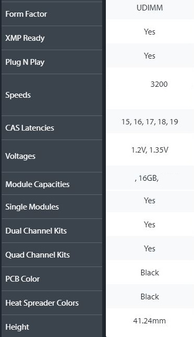This screenshot has height=337, width=194.
Task: Click the Height row label
Action: (17, 327)
